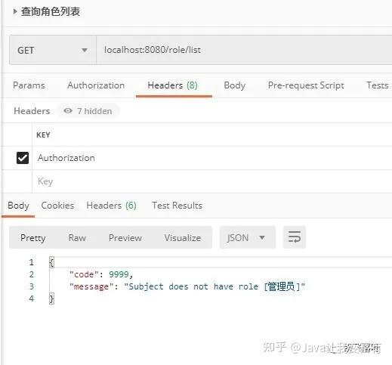Open the Pre-request Script tab
The width and height of the screenshot is (392, 365).
(x=306, y=85)
